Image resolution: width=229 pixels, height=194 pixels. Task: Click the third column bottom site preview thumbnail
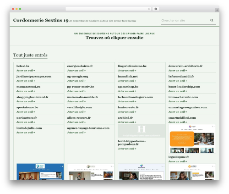(x=142, y=172)
